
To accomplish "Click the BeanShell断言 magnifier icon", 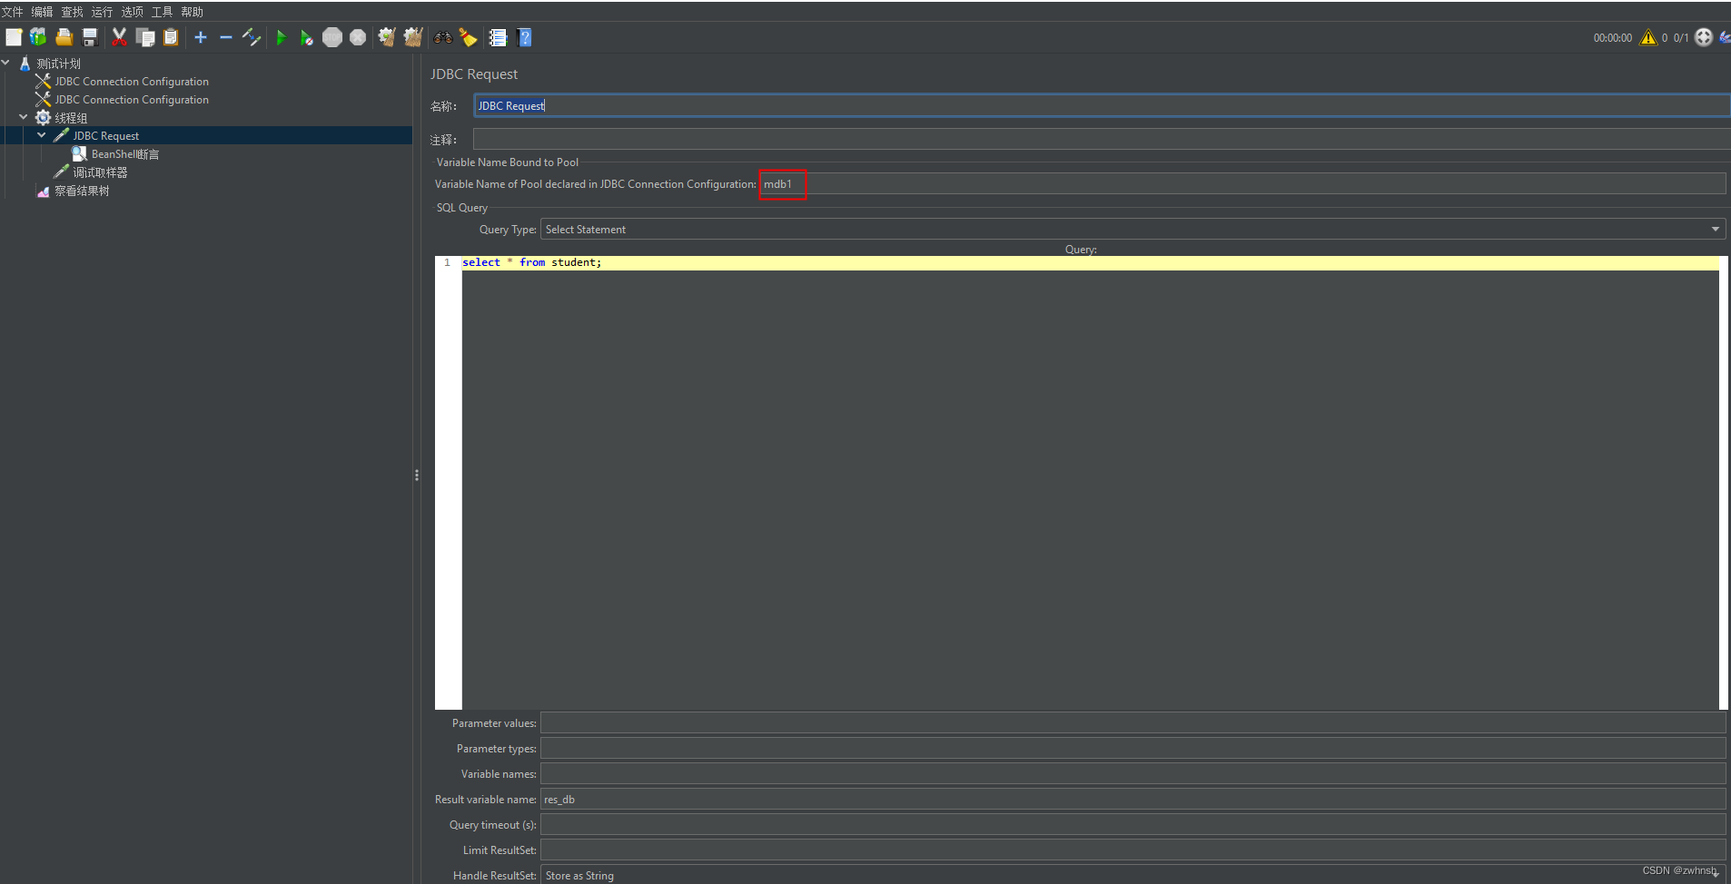I will tap(79, 154).
